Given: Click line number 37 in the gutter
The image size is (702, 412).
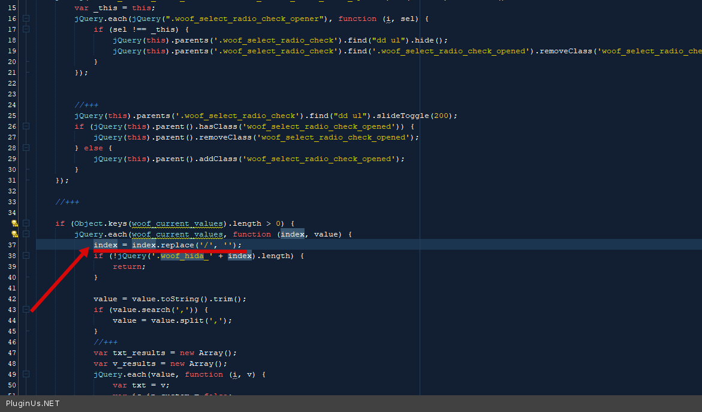Looking at the screenshot, I should pyautogui.click(x=12, y=245).
